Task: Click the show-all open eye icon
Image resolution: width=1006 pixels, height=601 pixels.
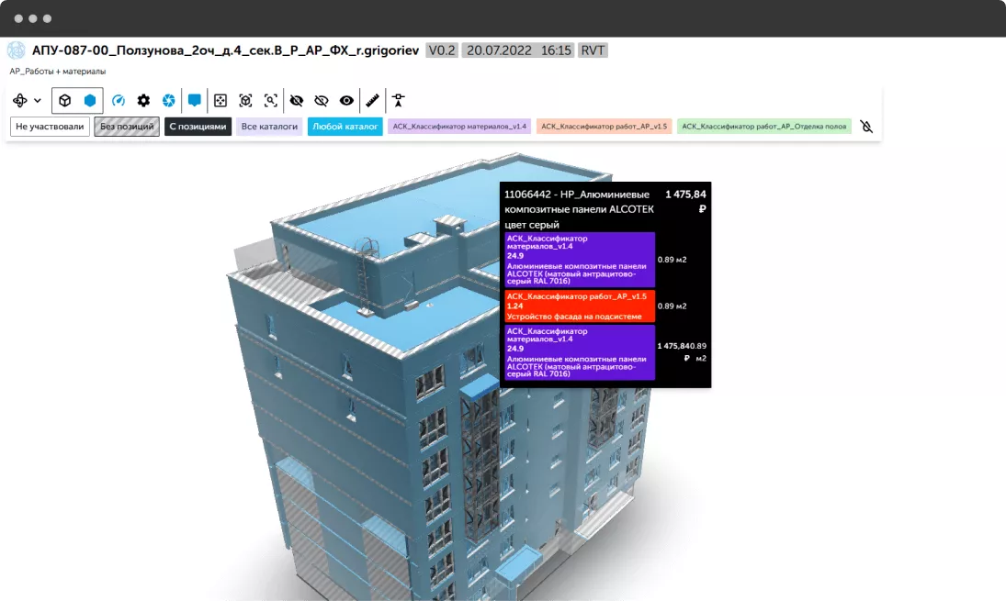Action: click(346, 101)
